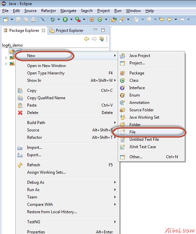Click Package Explorer Up one level icon
This screenshot has width=196, height=234.
102,39
